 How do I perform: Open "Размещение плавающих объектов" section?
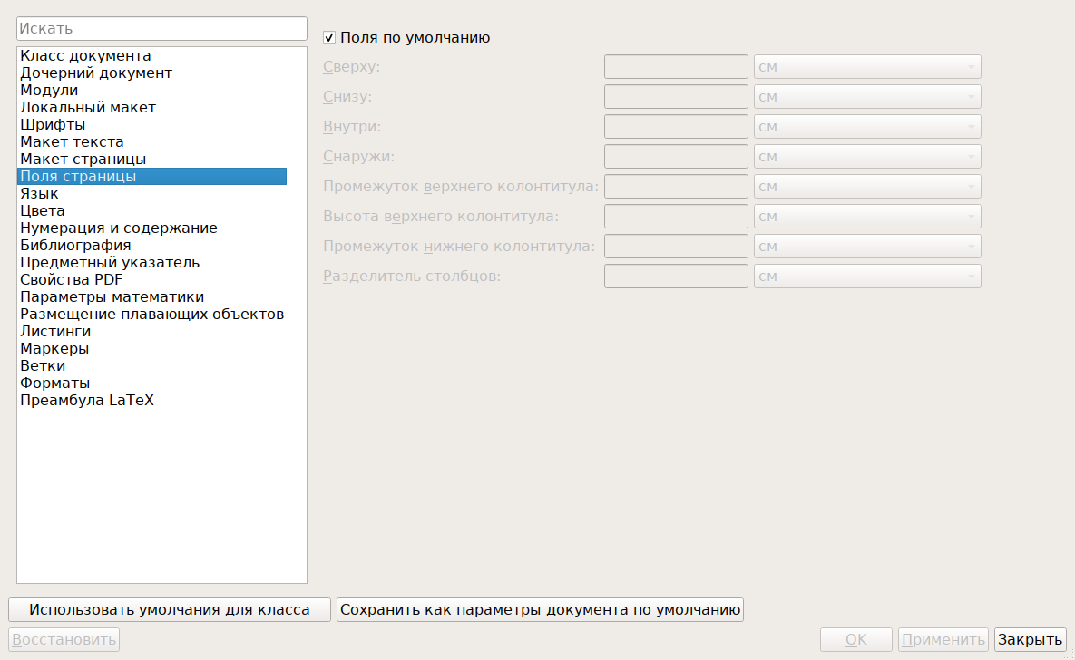point(151,314)
